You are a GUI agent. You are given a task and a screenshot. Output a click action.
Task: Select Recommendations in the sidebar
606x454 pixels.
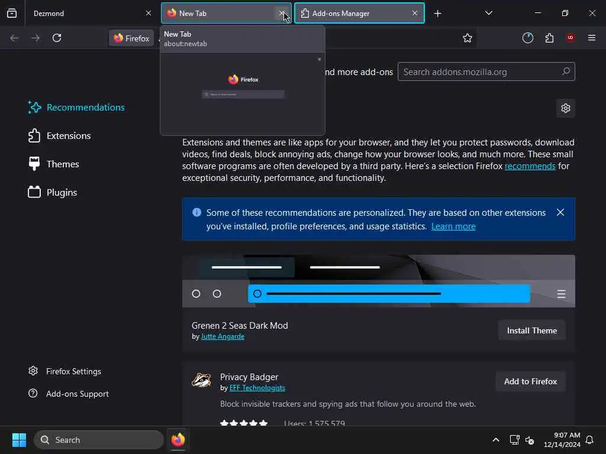(x=76, y=108)
